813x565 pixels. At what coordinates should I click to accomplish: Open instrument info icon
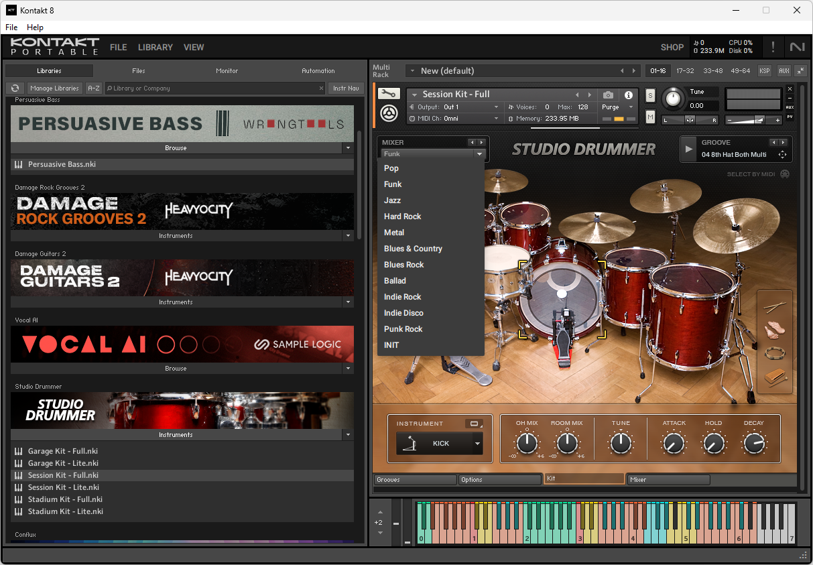(629, 95)
